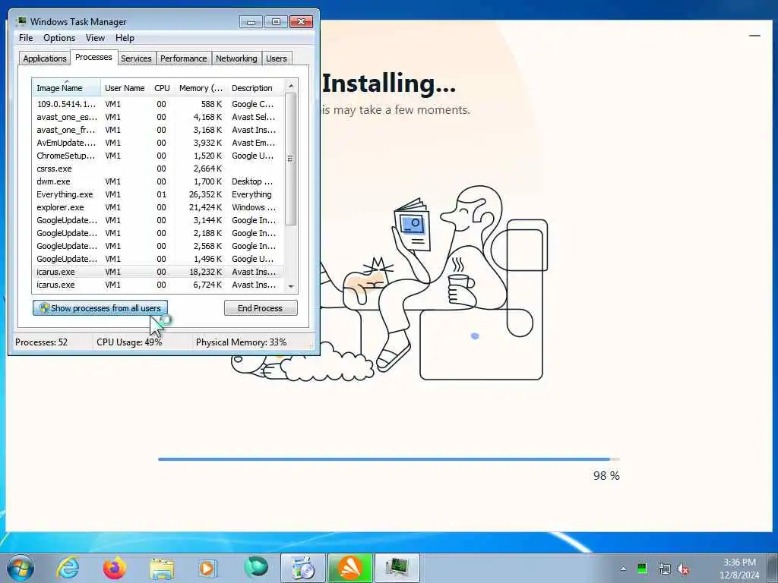The height and width of the screenshot is (583, 778).
Task: Open the View menu
Action: pyautogui.click(x=95, y=38)
